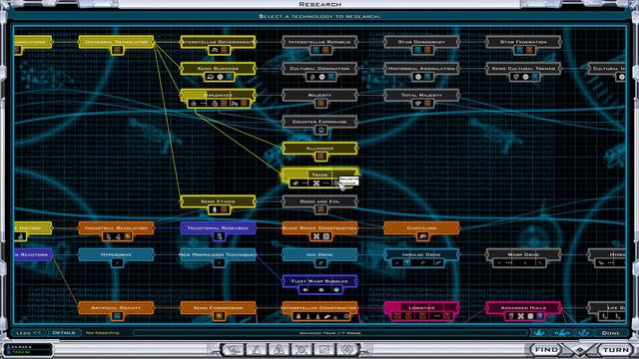639x359 pixels.
Task: Select the Advanced Hulls technology
Action: [x=523, y=308]
